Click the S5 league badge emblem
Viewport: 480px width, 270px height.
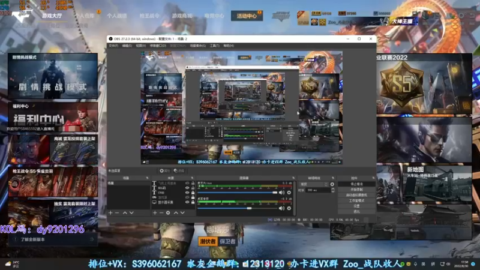[x=401, y=83]
